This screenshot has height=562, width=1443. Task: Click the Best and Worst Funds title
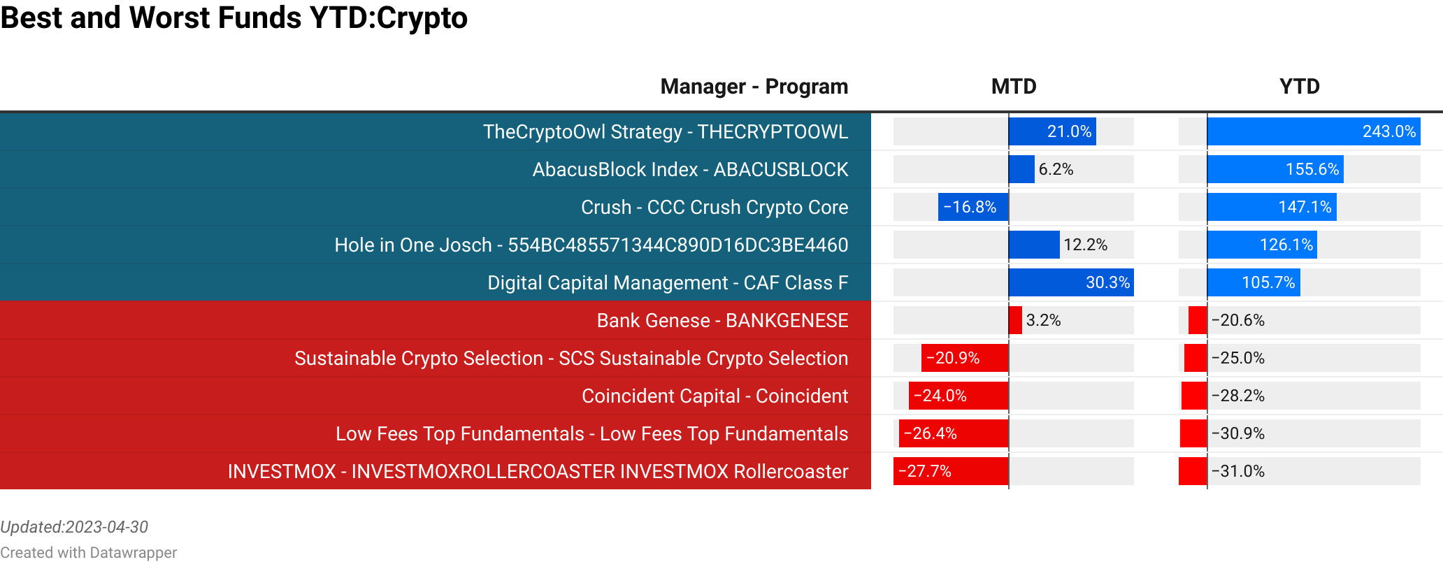point(234,17)
